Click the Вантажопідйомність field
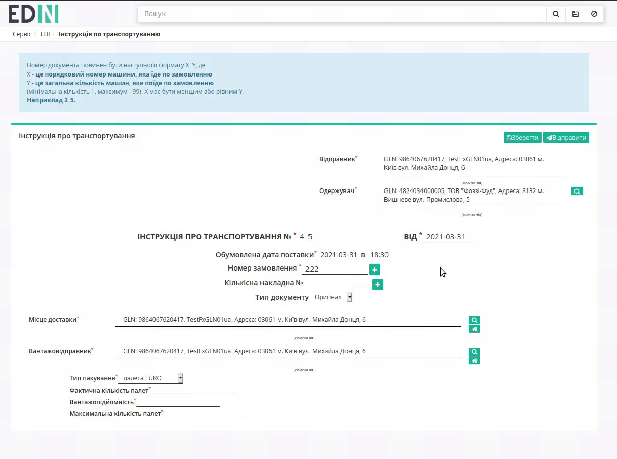This screenshot has width=617, height=459. click(178, 402)
